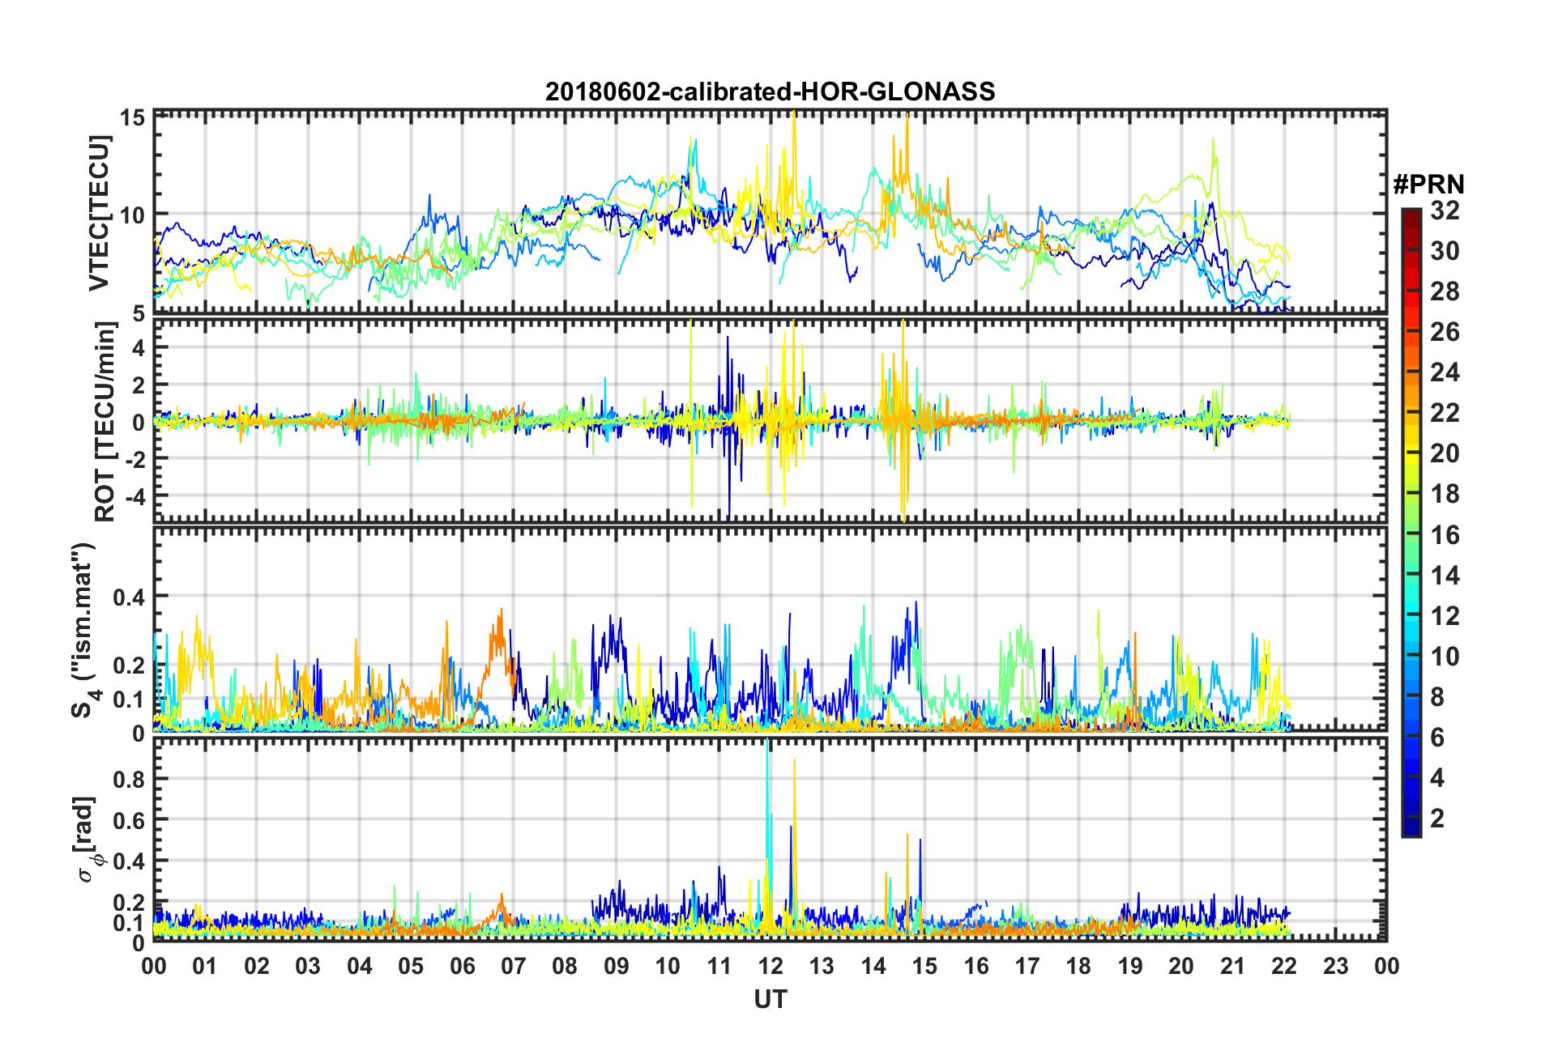
Task: Click the title "20180602-calibrated-HOR-GLONASS"
Action: tap(770, 91)
